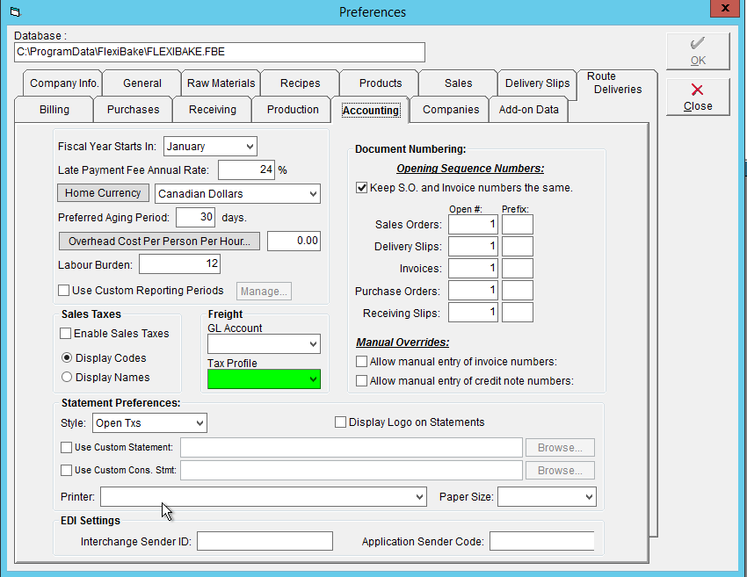
Task: Switch to the General tab
Action: tap(142, 83)
